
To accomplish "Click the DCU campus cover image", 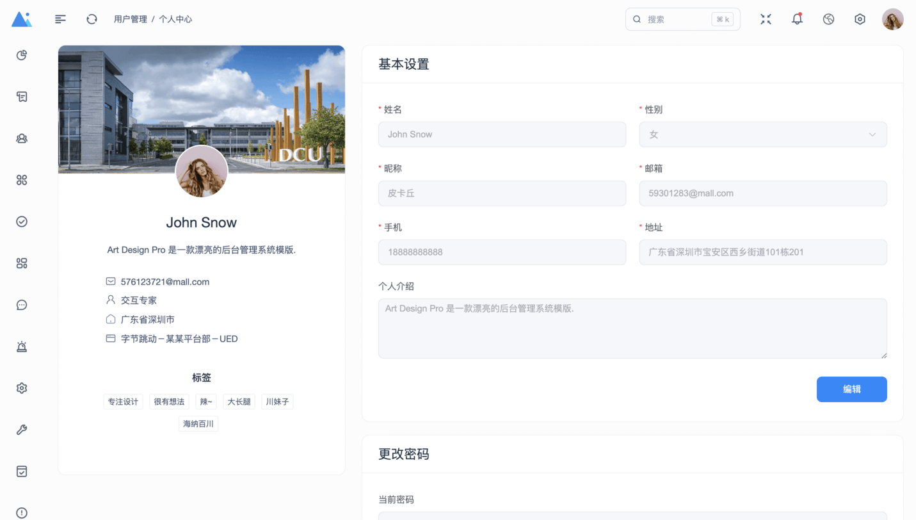I will pyautogui.click(x=202, y=109).
